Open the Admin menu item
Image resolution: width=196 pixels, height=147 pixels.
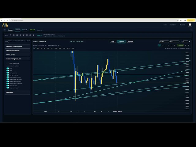click(165, 25)
